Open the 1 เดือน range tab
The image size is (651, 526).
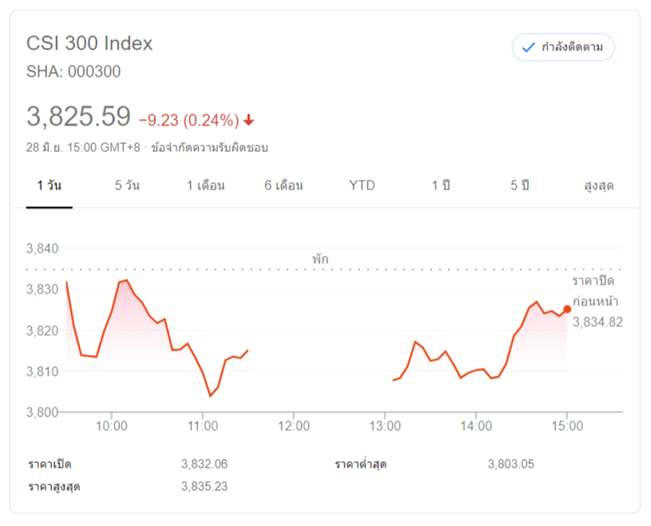[205, 185]
